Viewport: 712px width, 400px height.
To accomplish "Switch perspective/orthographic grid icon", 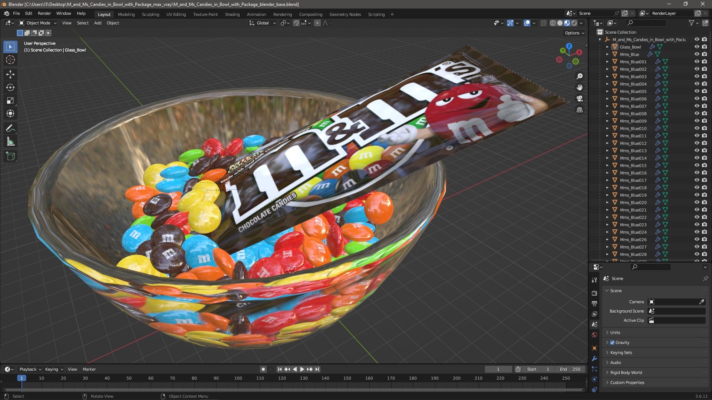I will pos(580,110).
